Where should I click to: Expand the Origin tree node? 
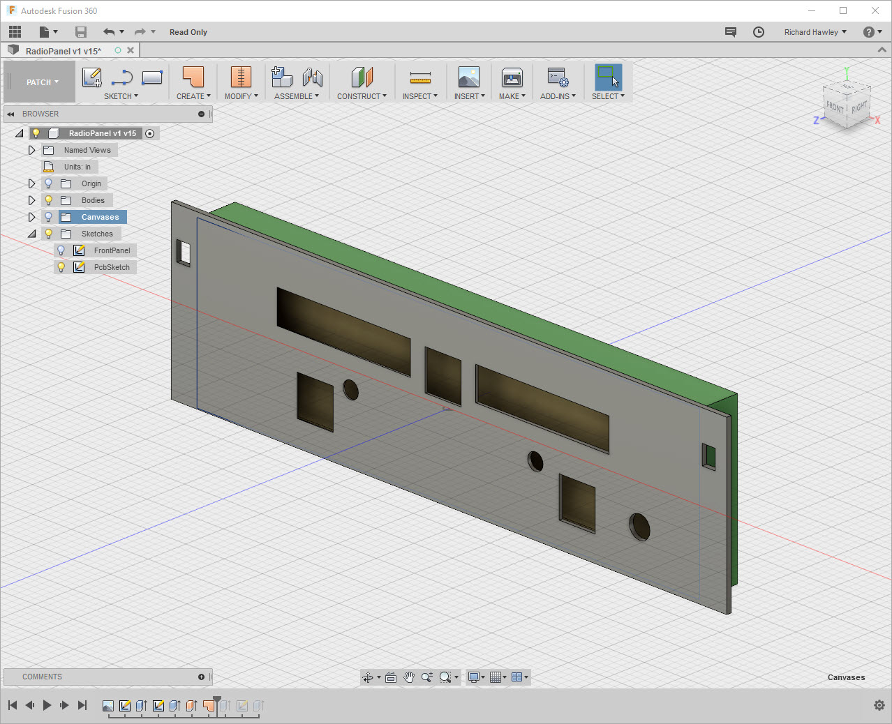pos(31,183)
